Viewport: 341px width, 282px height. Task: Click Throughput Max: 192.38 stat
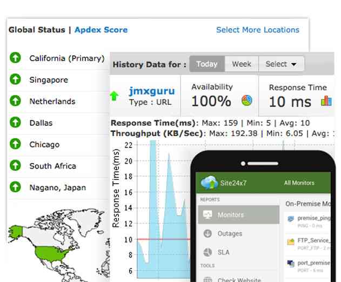click(233, 133)
